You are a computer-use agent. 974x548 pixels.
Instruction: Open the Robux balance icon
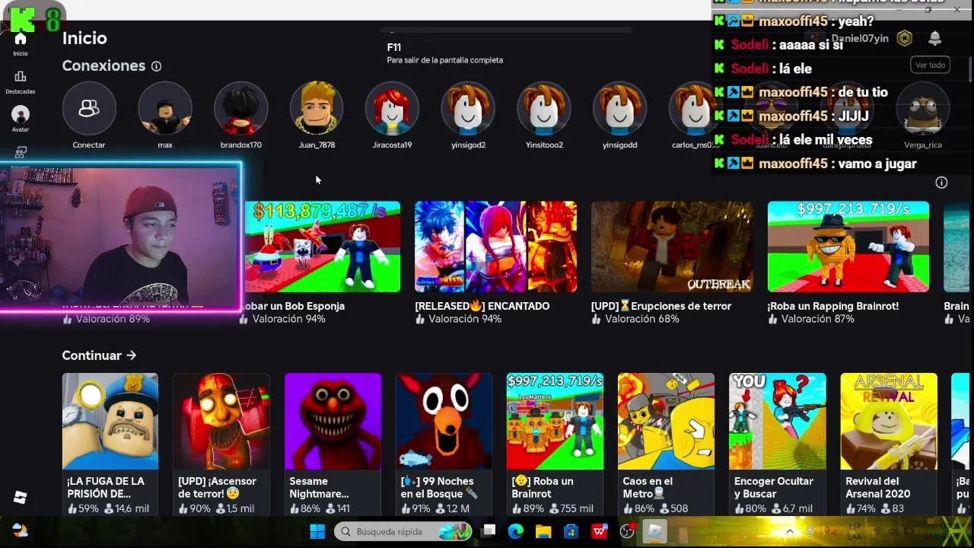pos(904,38)
